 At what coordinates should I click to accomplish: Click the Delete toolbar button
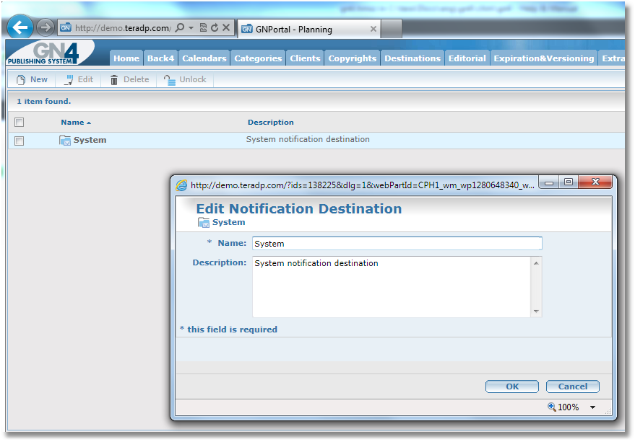tap(129, 79)
